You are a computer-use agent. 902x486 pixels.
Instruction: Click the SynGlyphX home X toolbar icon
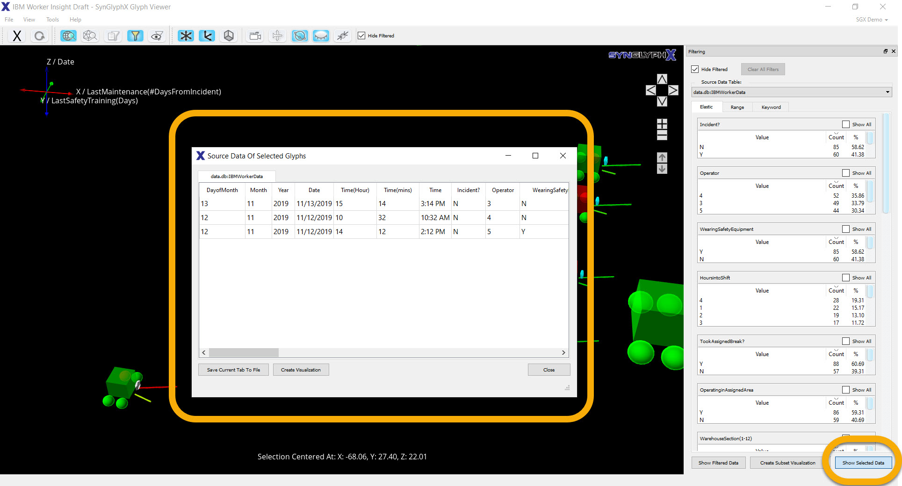[17, 36]
